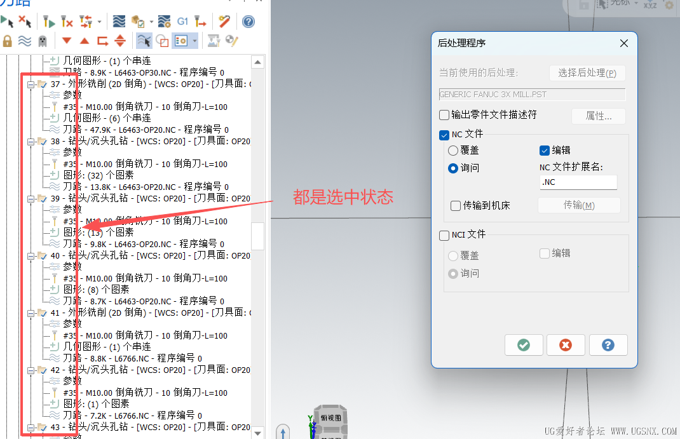Click machine stock setup icon
Viewport: 680px width, 439px height.
pos(214,41)
